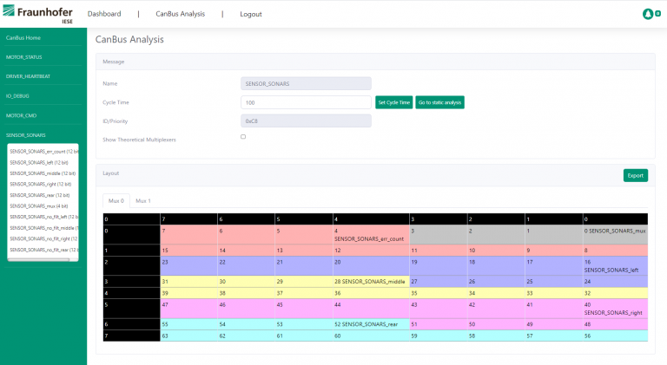
Task: Click bit cell 27 in layout
Action: coord(438,282)
